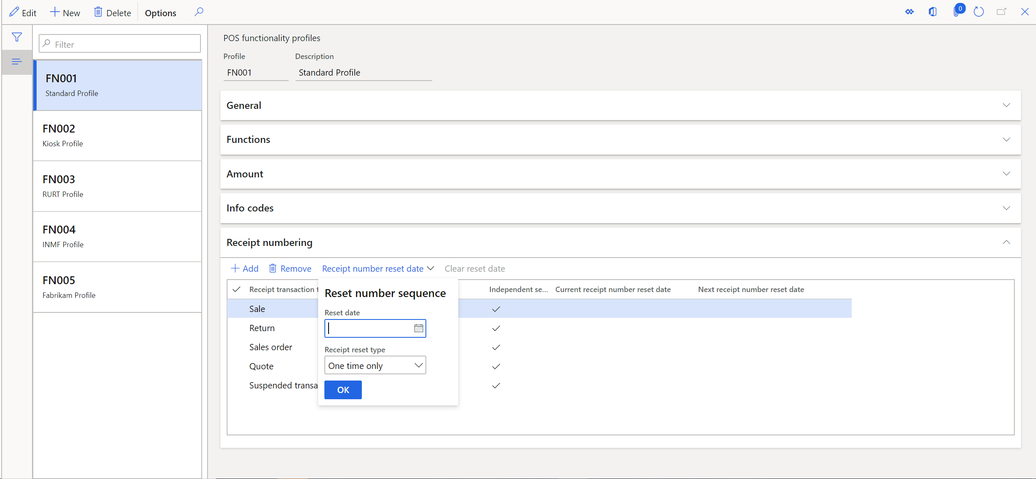
Task: Click the Search magnifier icon
Action: (x=199, y=12)
